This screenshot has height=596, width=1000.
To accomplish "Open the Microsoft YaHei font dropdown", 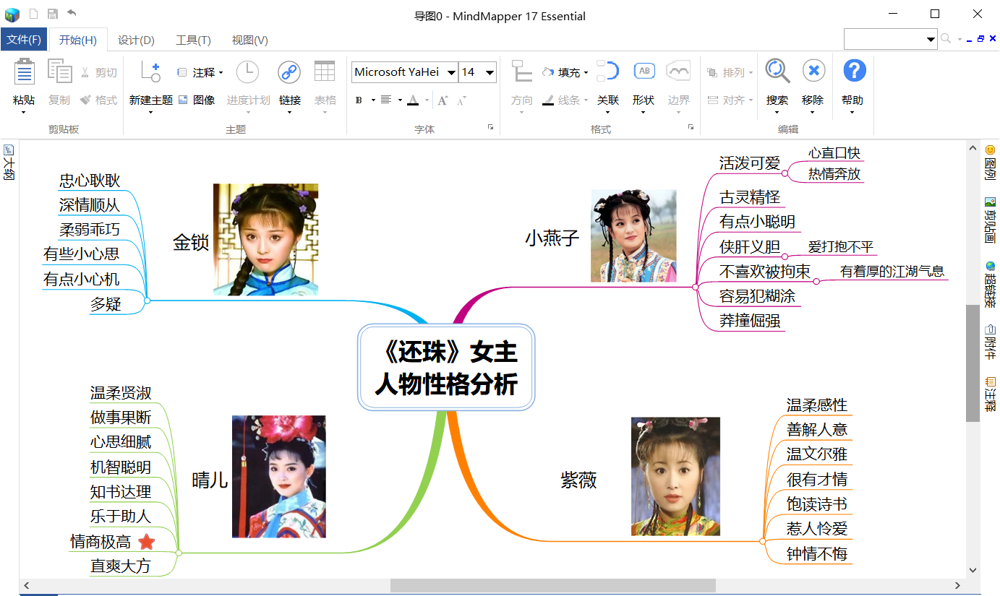I will 451,72.
